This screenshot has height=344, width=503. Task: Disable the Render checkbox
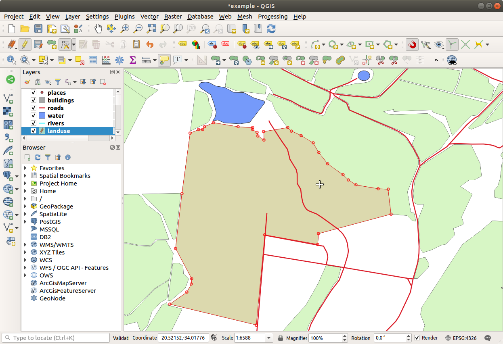click(417, 338)
